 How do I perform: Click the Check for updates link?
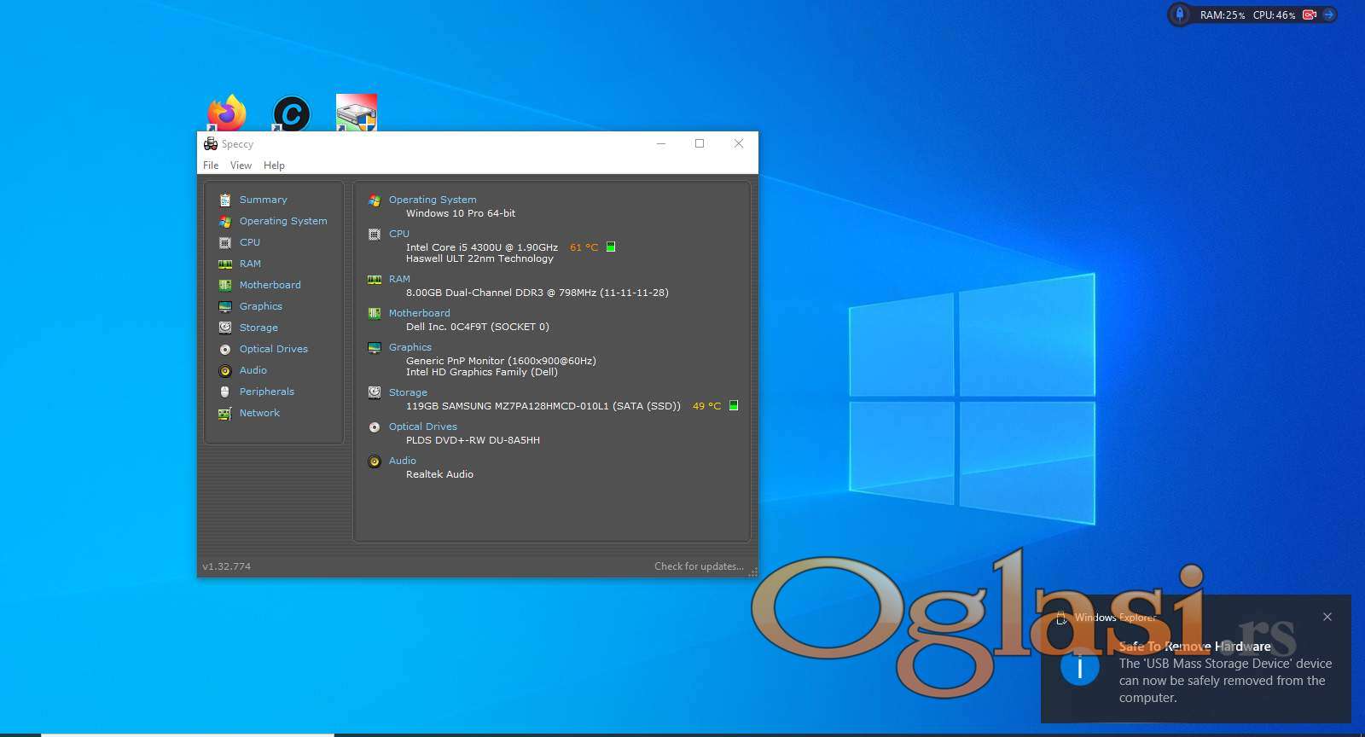pos(699,566)
